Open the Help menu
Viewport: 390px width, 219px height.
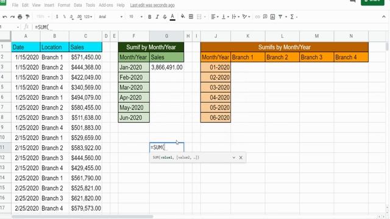point(121,5)
